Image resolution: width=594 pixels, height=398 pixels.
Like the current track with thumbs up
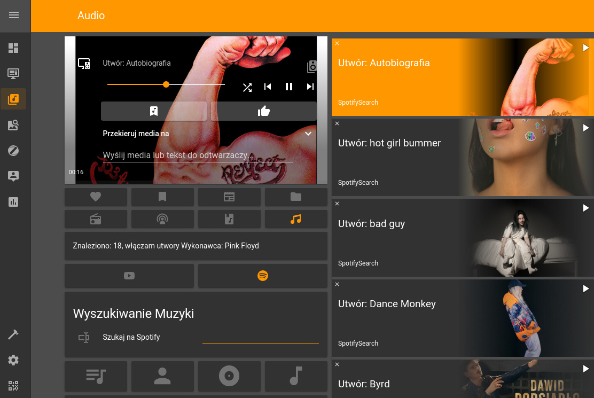coord(264,111)
